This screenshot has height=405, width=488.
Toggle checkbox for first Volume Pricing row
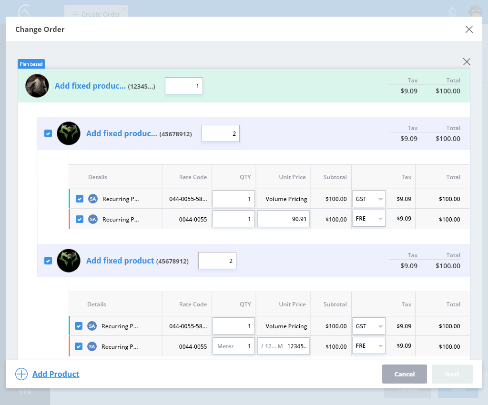click(80, 199)
